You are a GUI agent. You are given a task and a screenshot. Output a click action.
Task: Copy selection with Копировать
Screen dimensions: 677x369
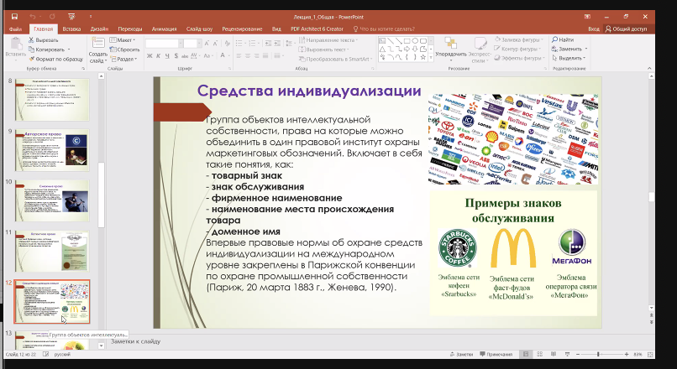click(x=47, y=49)
